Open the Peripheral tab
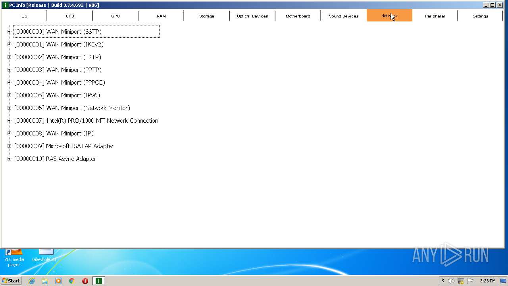The width and height of the screenshot is (508, 286). coord(435,16)
